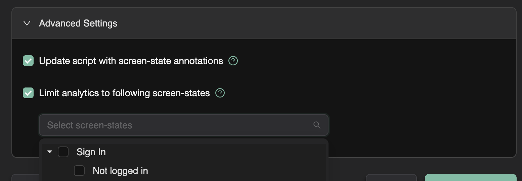Uncheck Update script with screen-state annotations checkbox

click(28, 61)
